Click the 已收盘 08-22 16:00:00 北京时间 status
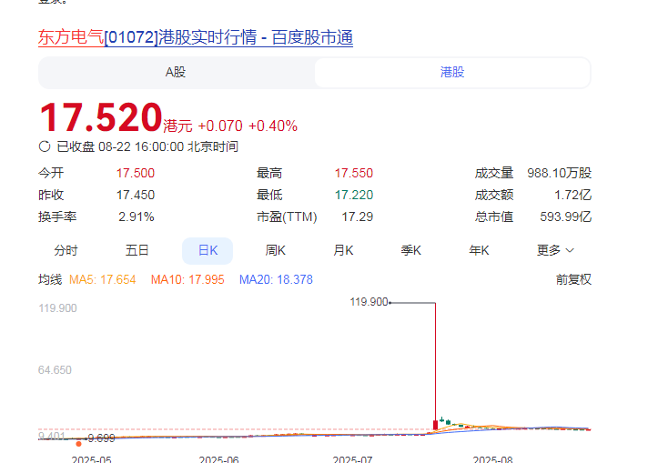668x463 pixels. 147,147
